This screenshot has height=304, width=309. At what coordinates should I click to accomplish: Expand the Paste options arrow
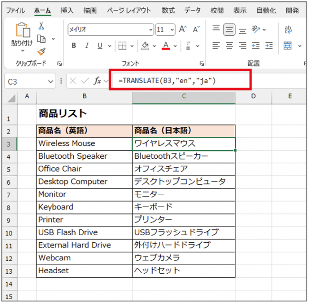(23, 51)
